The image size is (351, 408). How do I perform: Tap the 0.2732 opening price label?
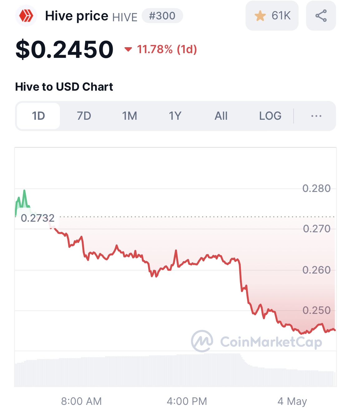[x=37, y=218]
